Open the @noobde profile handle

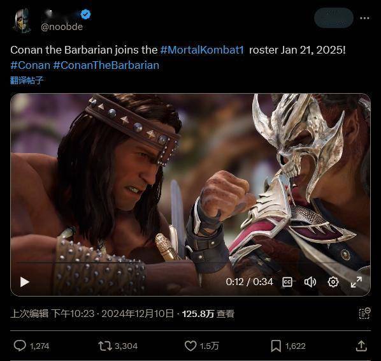[x=62, y=27]
